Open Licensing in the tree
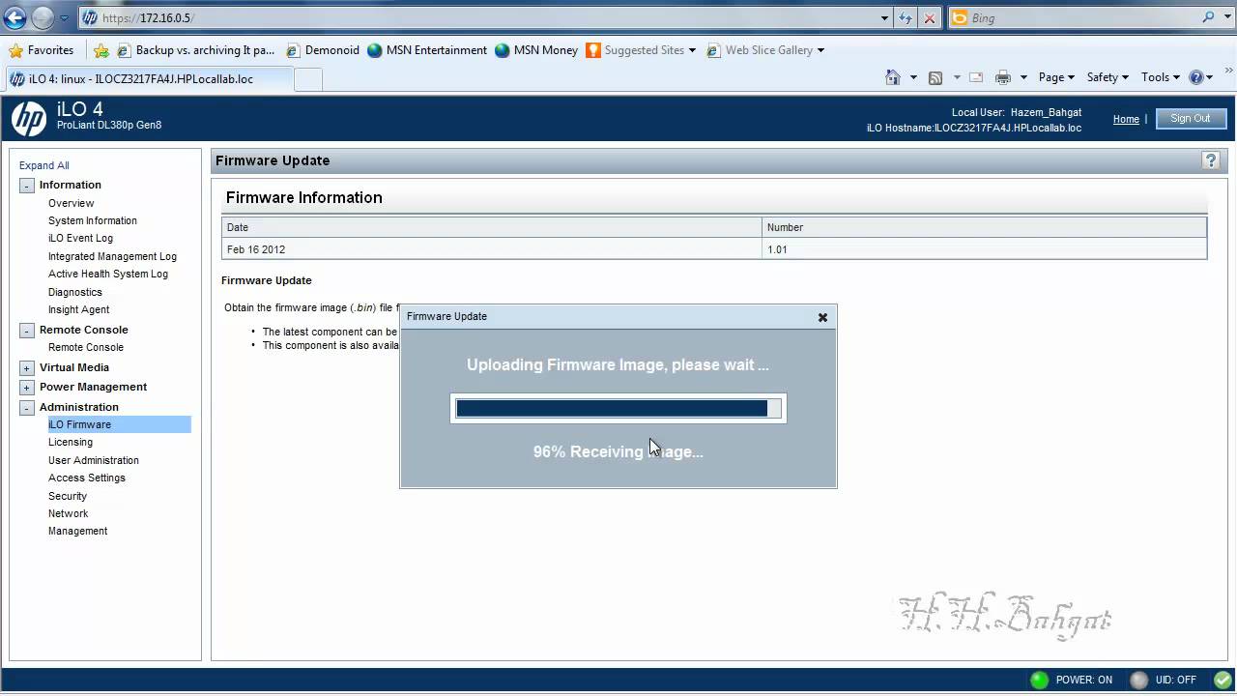The height and width of the screenshot is (696, 1237). pos(71,442)
